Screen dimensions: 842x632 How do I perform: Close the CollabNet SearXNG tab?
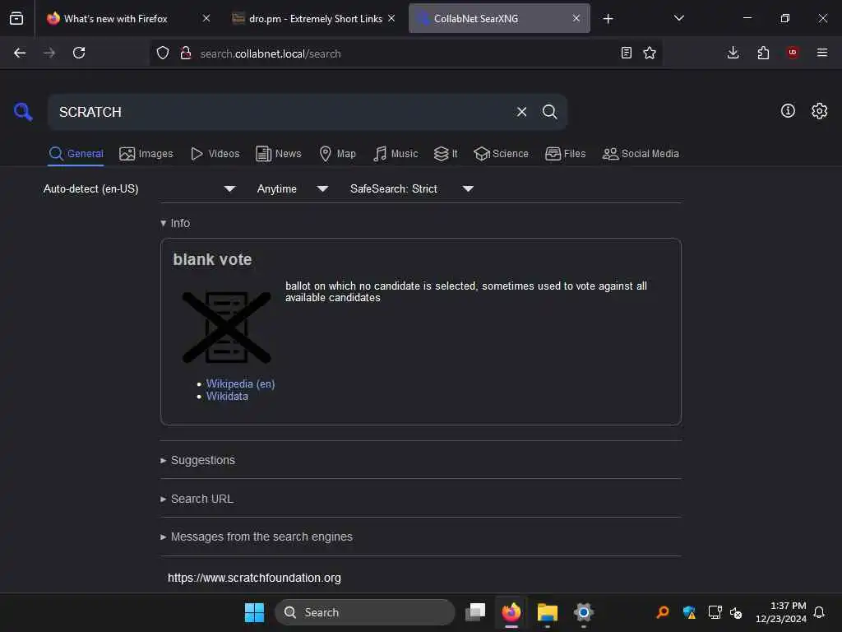coord(576,18)
